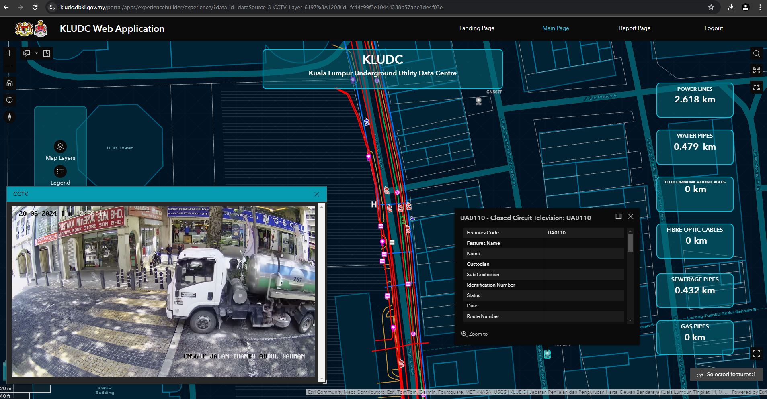
Task: Open the browser three-dot menu
Action: coord(760,7)
